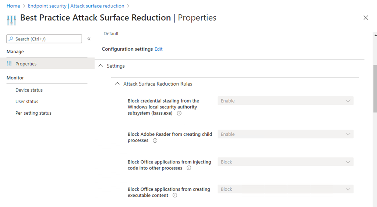
Task: Click the policy sliders icon beside title
Action: [x=12, y=19]
